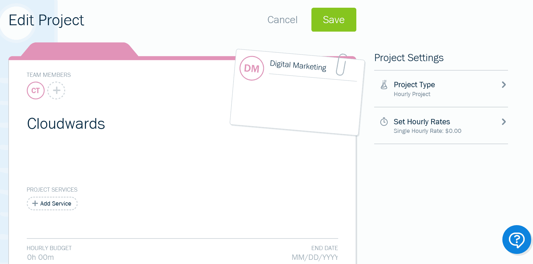Viewport: 533px width, 264px height.
Task: Open the Project Type setting
Action: [441, 89]
